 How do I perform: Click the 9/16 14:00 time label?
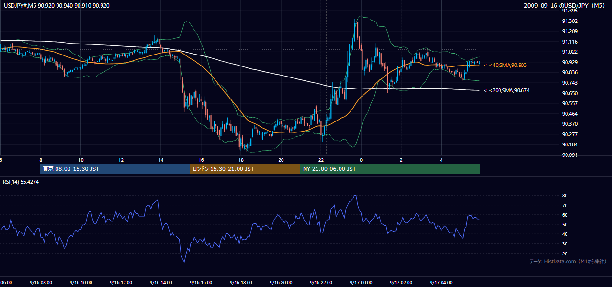click(x=160, y=283)
